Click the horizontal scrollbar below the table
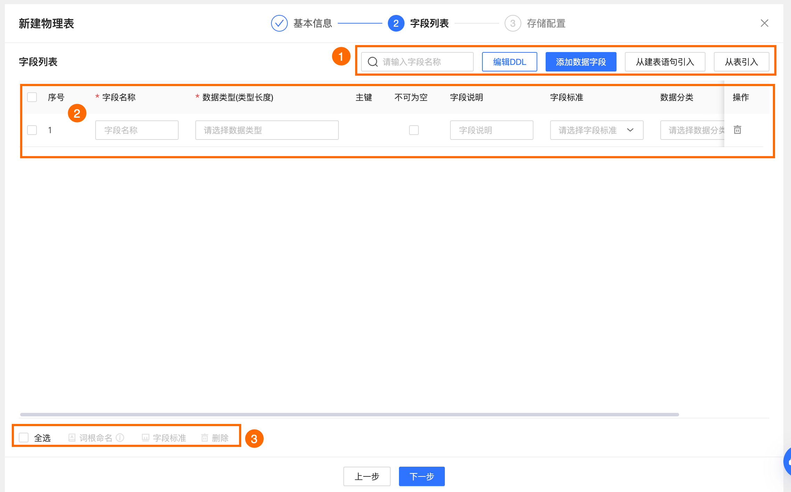791x492 pixels. point(349,414)
